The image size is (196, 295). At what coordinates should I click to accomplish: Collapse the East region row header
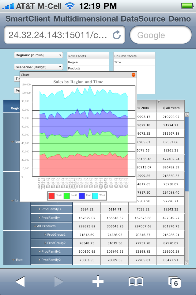click(x=13, y=260)
